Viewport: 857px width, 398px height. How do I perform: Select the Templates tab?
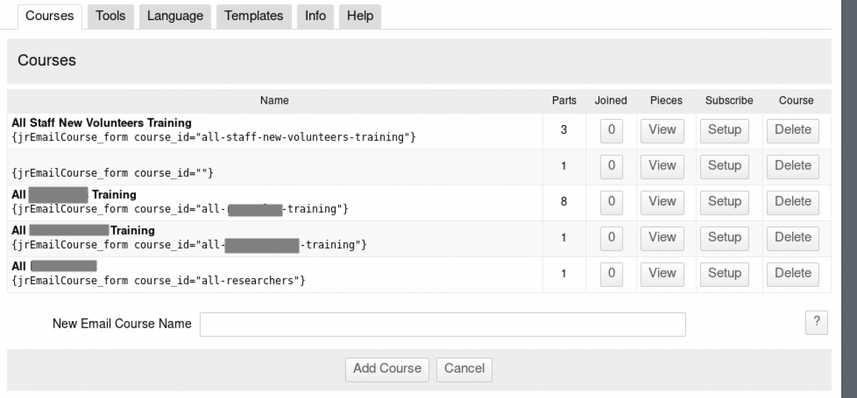click(254, 16)
